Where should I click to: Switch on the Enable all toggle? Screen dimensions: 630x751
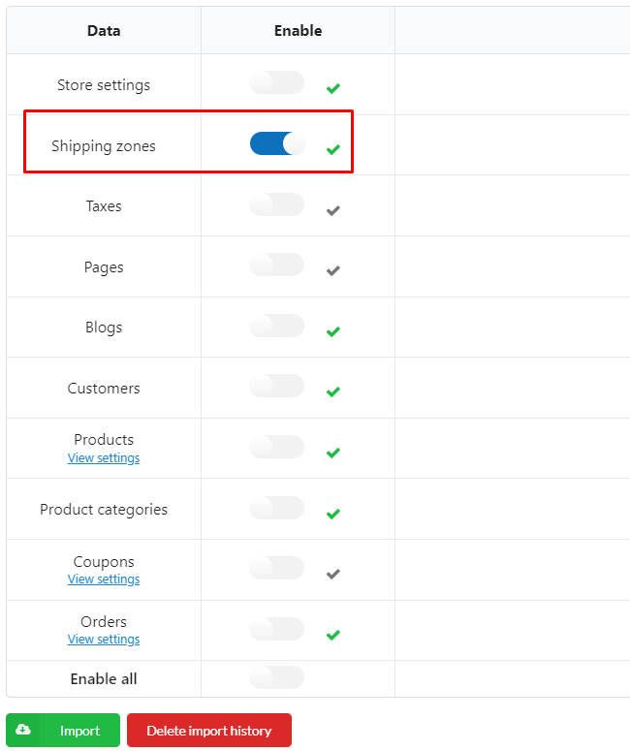tap(276, 677)
